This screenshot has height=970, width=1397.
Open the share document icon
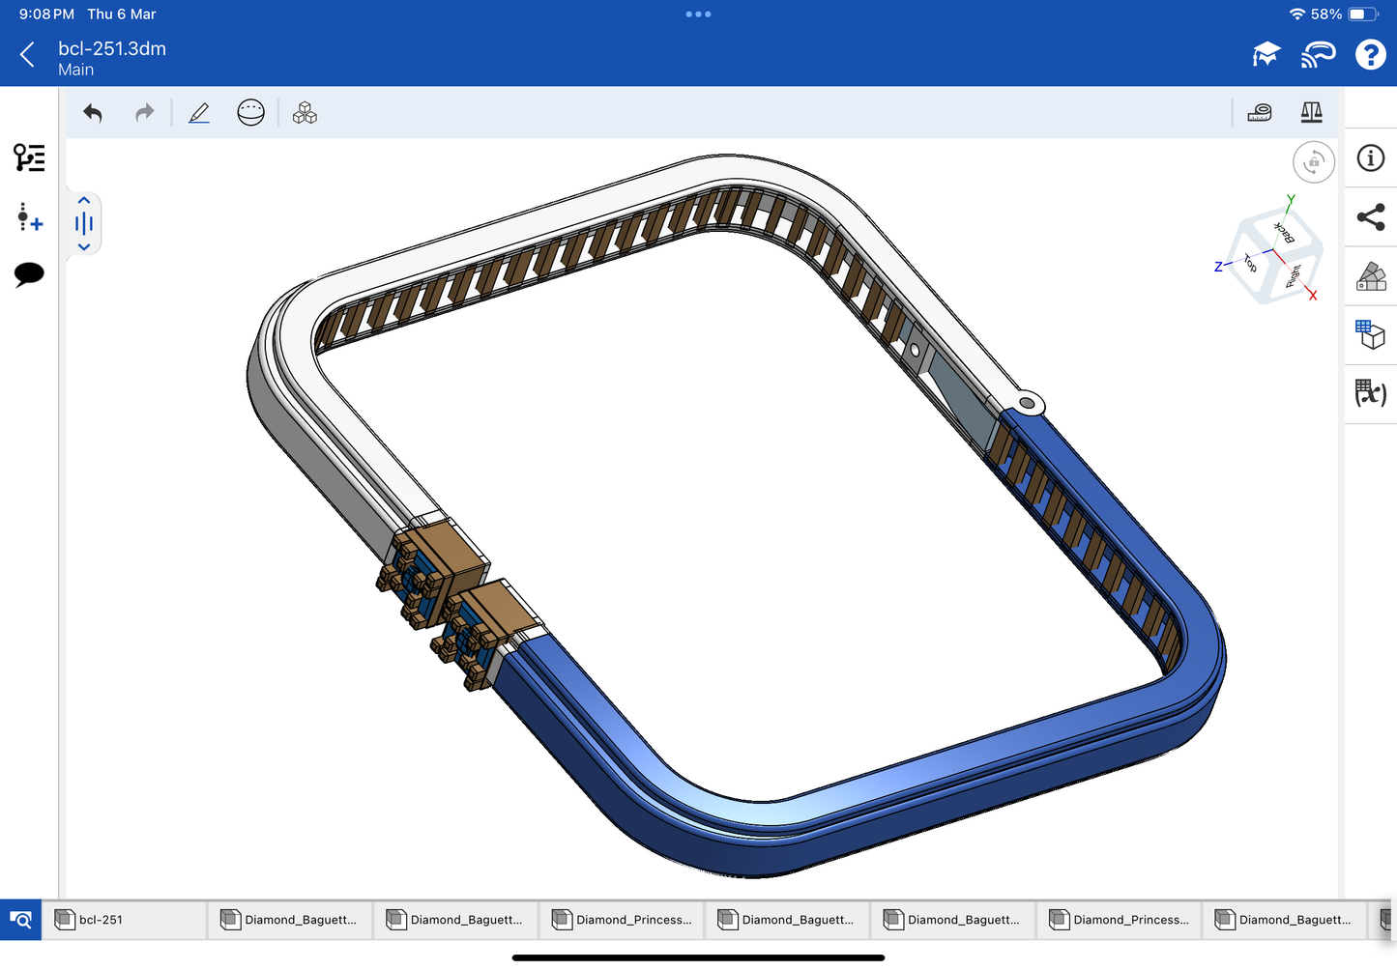1371,217
